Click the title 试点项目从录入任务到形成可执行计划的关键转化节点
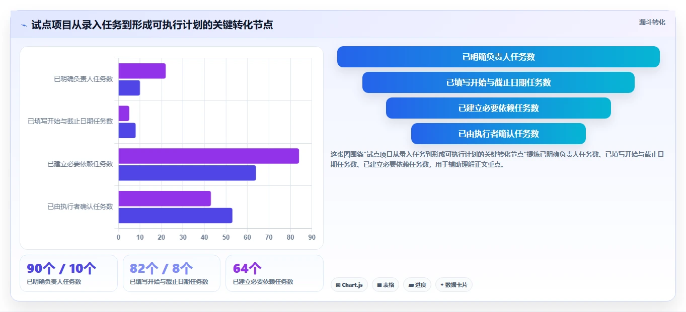Screen dimensions: 686x312 click(x=152, y=25)
